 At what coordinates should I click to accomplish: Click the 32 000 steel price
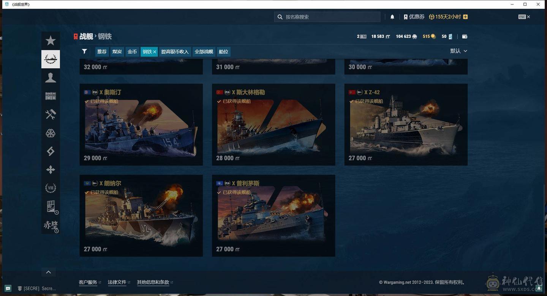tap(96, 67)
